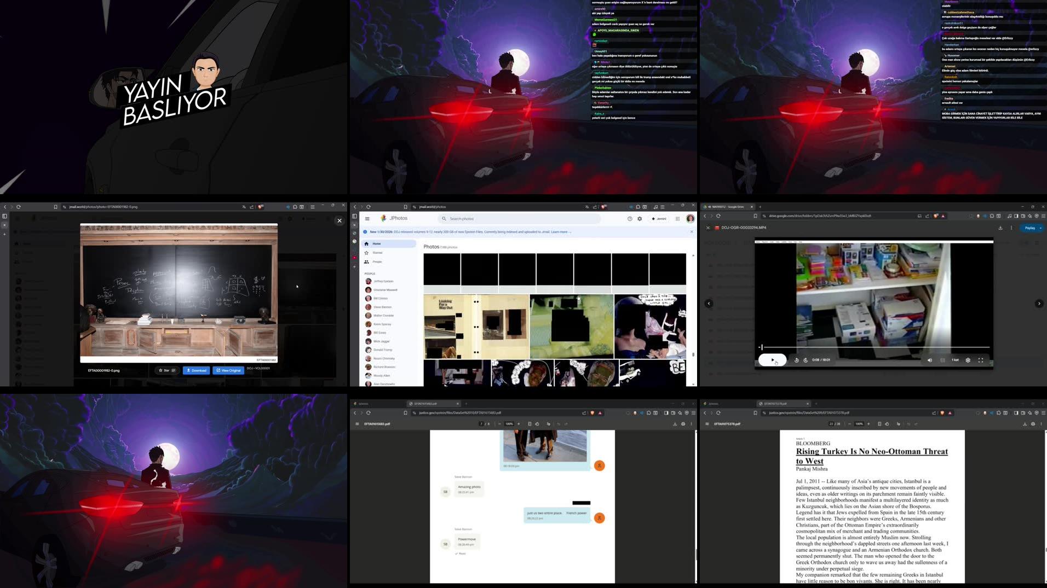Click View Original in the photo viewer

(229, 370)
